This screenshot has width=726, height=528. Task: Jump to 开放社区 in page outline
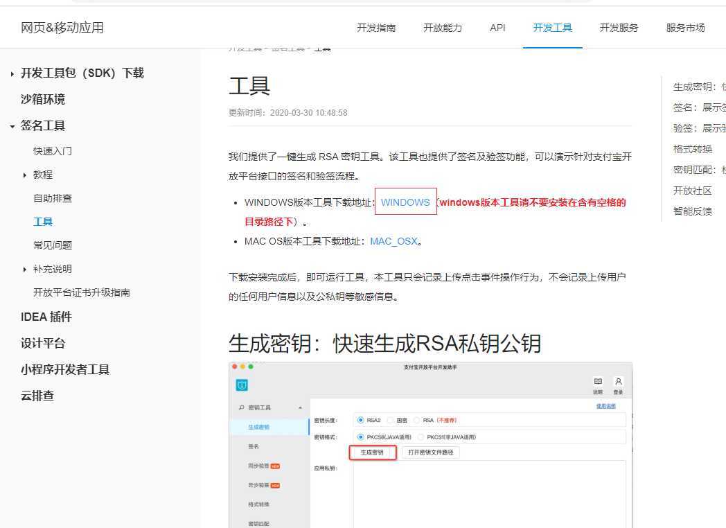point(693,191)
